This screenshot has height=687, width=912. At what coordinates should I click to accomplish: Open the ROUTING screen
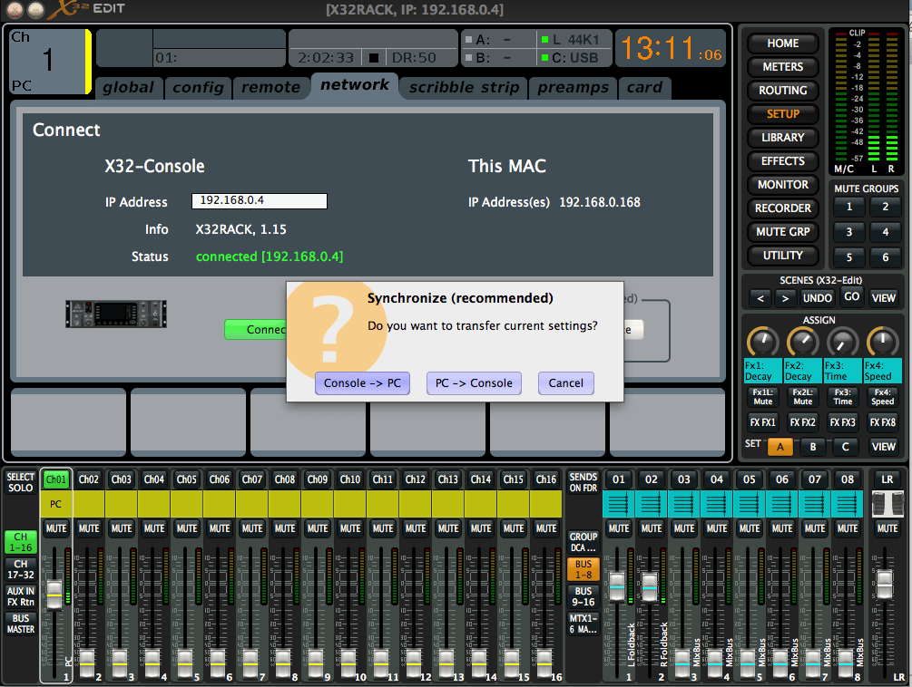click(783, 91)
